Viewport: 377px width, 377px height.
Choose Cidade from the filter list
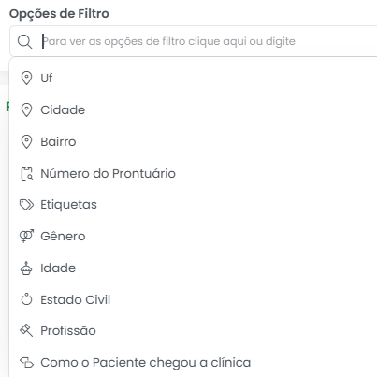(194, 110)
